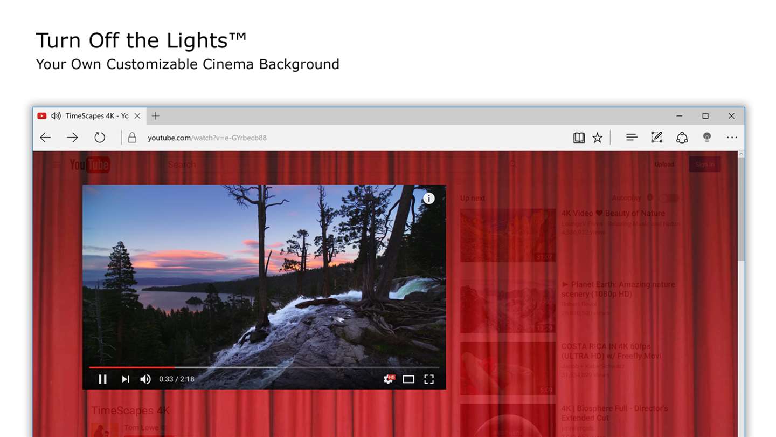Image resolution: width=776 pixels, height=437 pixels.
Task: Show video info card icon
Action: coord(429,199)
